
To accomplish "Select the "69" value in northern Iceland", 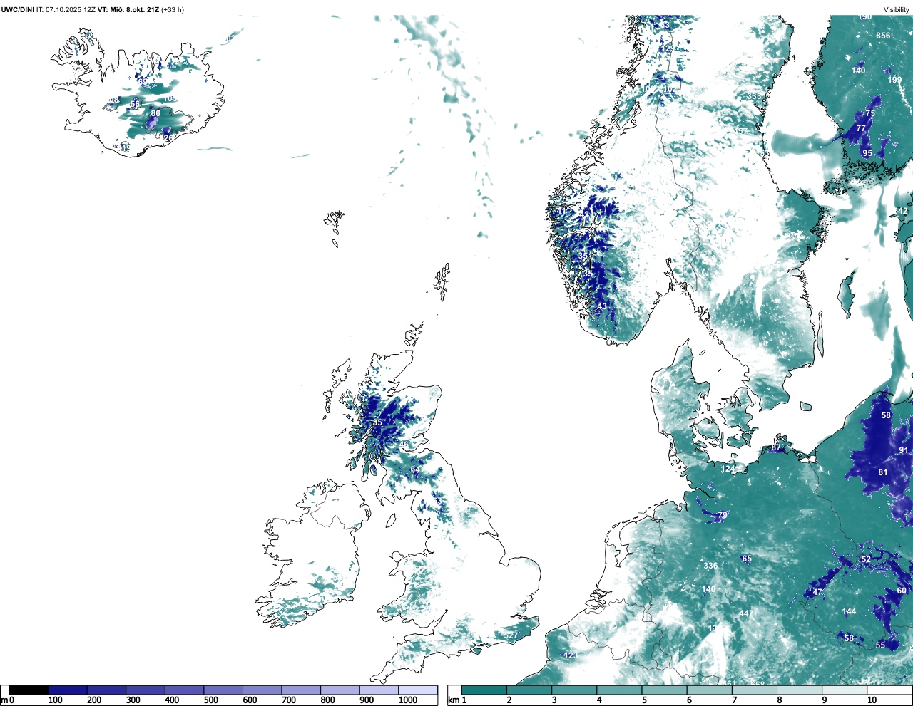I will coord(142,82).
